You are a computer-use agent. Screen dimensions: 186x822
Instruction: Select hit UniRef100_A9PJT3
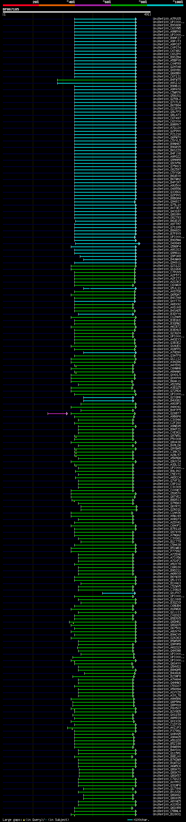pyautogui.click(x=167, y=41)
